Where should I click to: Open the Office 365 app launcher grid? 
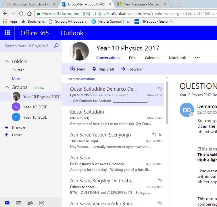point(7,33)
